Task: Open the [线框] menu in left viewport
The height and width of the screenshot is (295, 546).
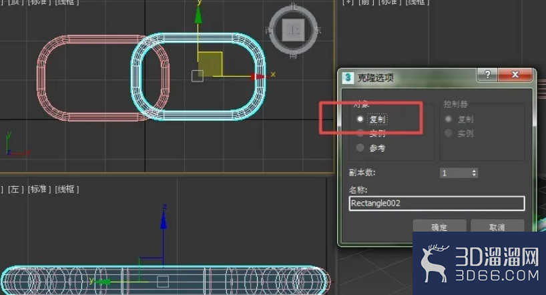Action: pos(67,189)
